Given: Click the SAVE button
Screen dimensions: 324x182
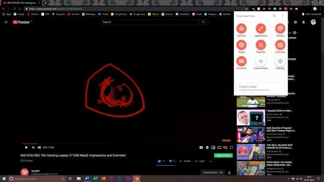Looking at the screenshot, I should 200,161.
